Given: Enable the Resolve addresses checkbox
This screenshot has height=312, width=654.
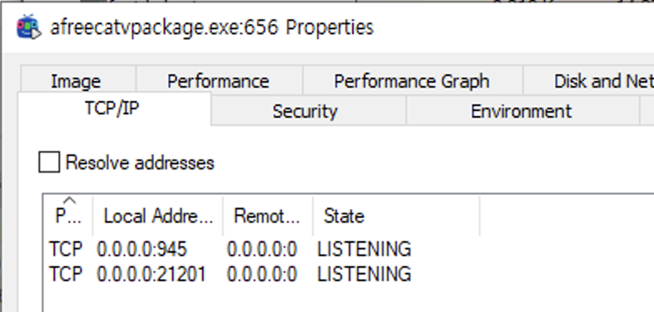Looking at the screenshot, I should point(48,162).
